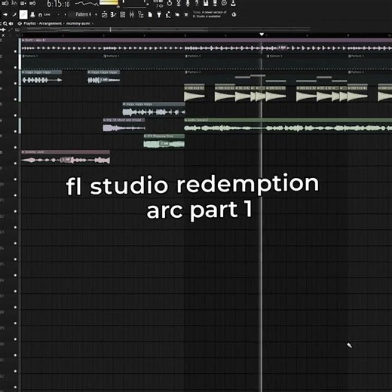This screenshot has height=392, width=392.
Task: Select the long purple audio clip on track 1
Action: tap(207, 45)
